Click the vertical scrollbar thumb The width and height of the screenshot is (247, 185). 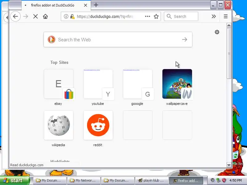229,53
